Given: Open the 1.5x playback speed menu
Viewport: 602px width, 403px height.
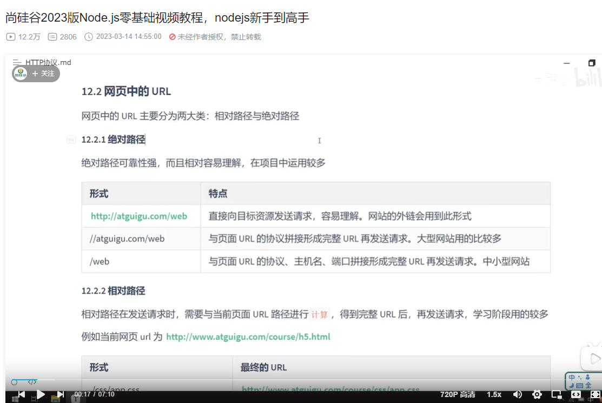Looking at the screenshot, I should [x=494, y=394].
